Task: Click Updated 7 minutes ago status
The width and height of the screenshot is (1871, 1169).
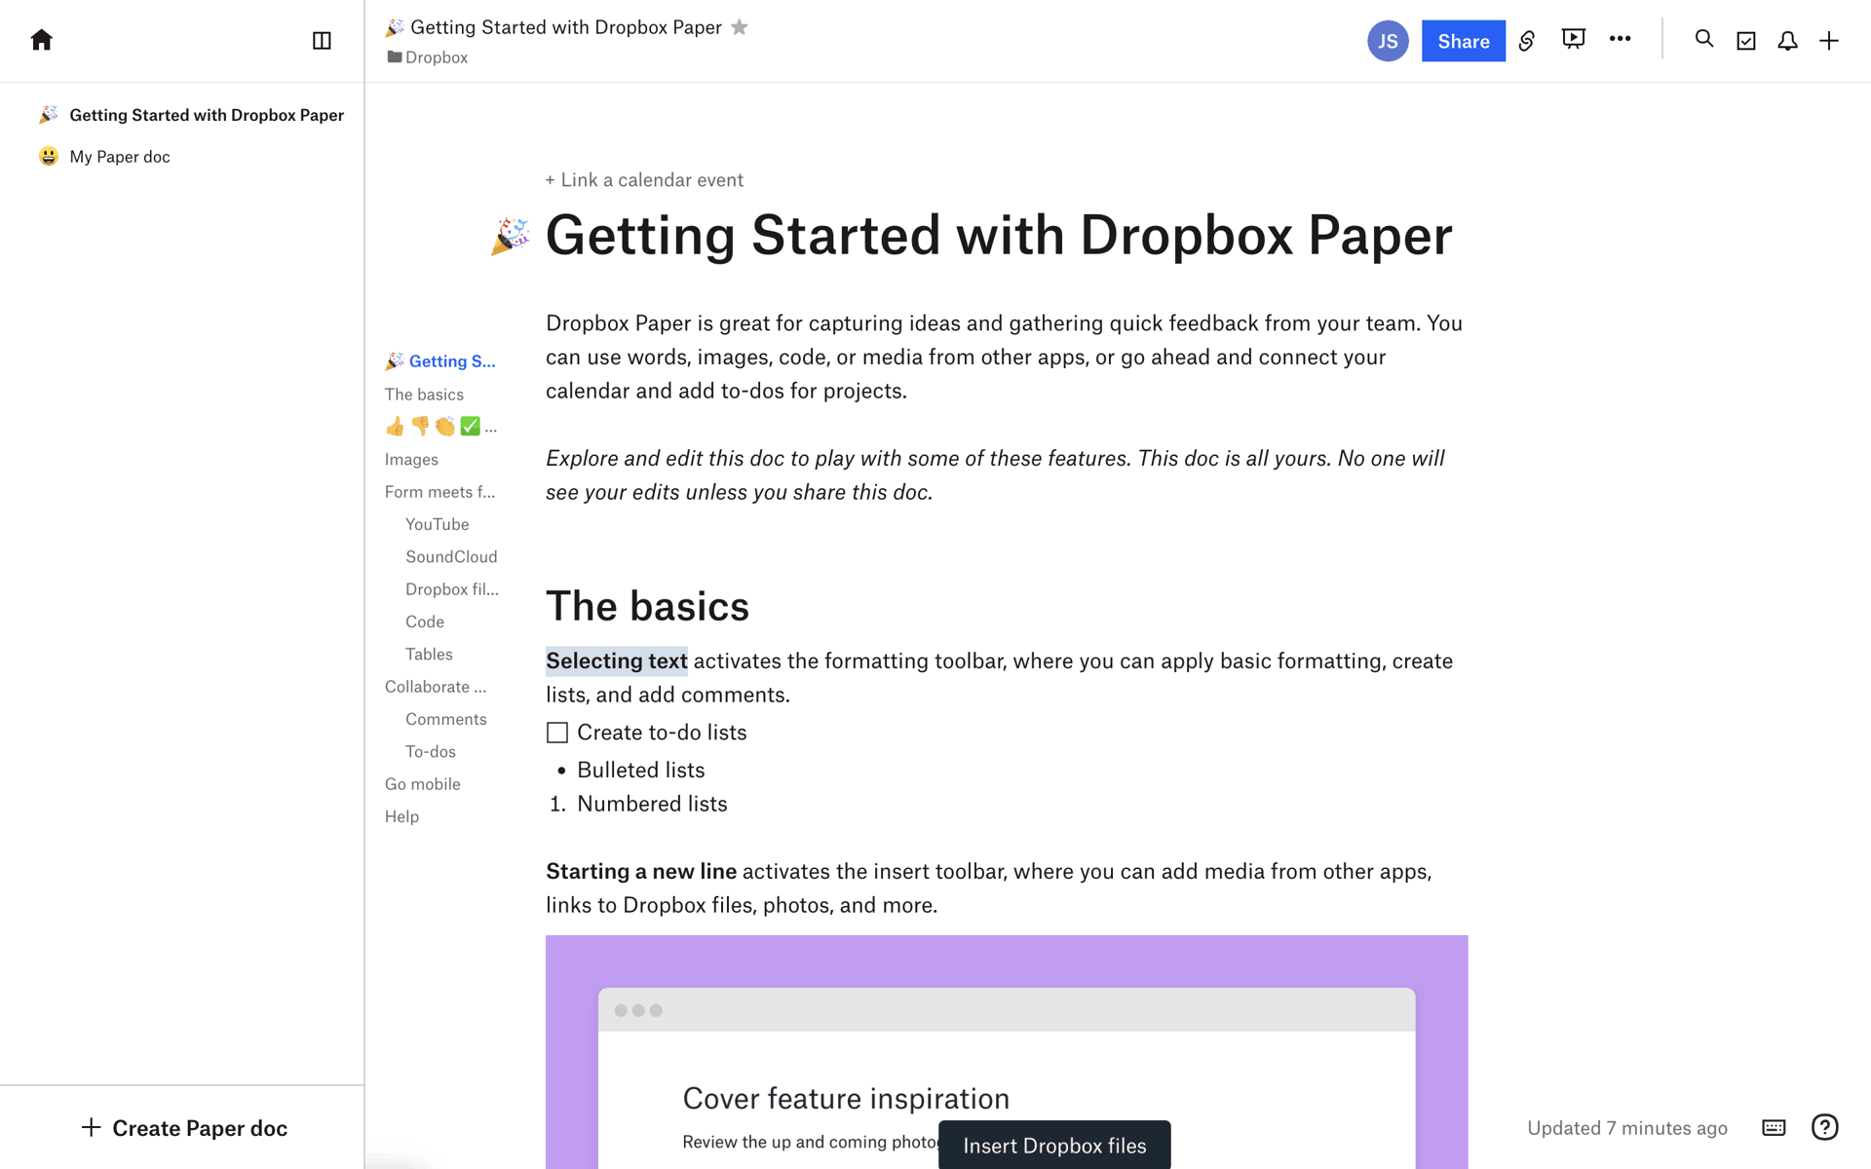Action: click(x=1626, y=1128)
